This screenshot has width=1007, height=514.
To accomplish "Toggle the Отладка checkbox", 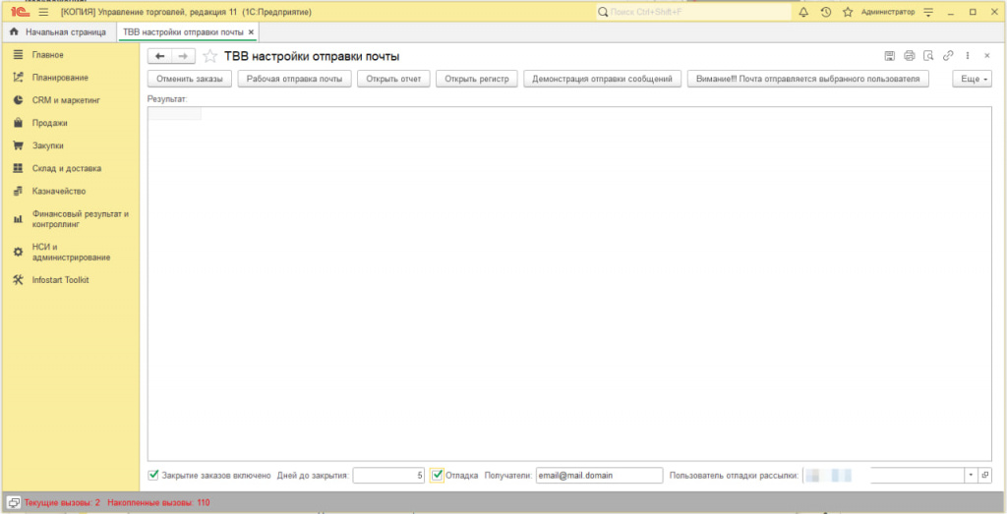I will tap(438, 476).
